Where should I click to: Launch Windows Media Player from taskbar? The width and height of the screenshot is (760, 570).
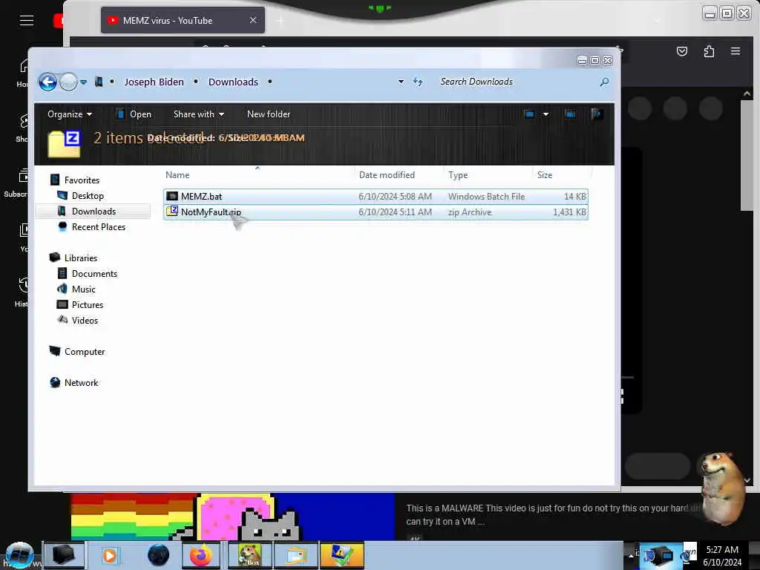[x=110, y=555]
